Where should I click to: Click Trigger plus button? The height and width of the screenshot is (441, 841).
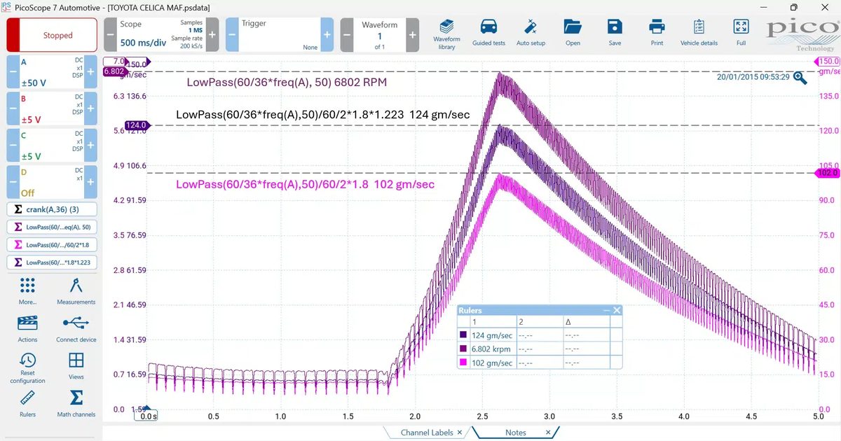327,34
